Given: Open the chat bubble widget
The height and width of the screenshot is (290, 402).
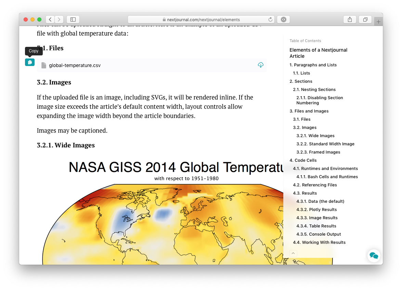Looking at the screenshot, I should 374,256.
